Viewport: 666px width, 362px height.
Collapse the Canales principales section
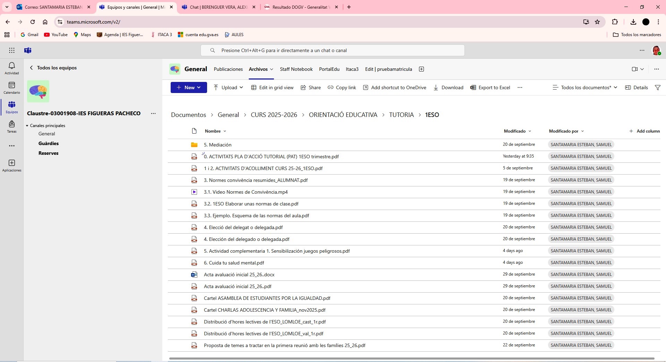click(27, 126)
